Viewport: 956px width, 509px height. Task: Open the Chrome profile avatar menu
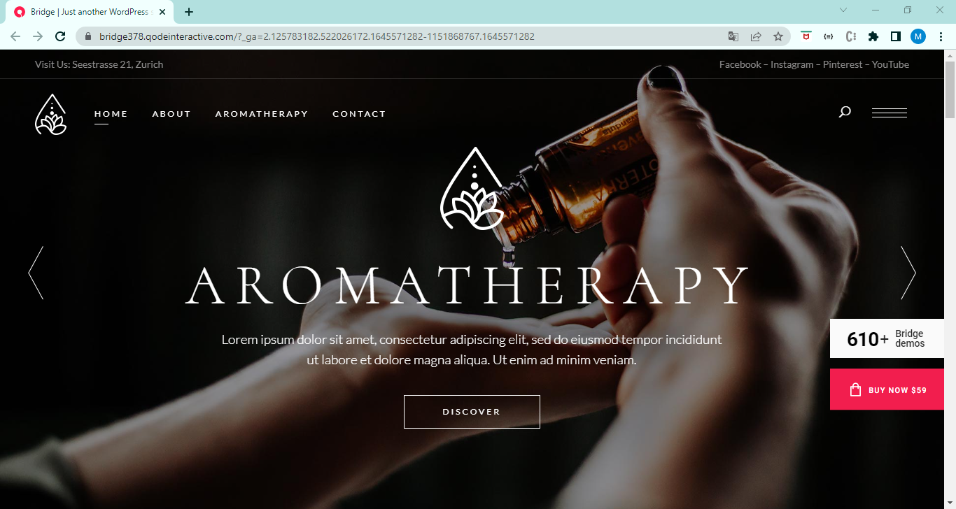(x=918, y=36)
